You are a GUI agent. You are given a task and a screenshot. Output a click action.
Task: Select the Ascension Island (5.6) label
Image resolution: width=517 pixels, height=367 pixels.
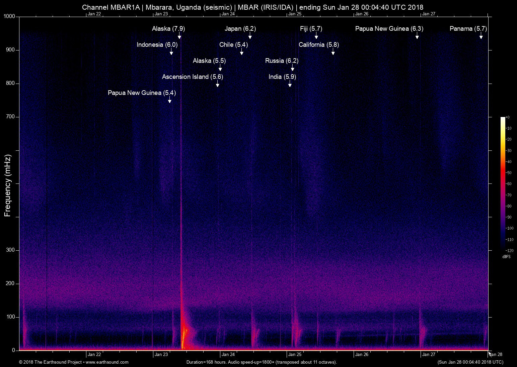[192, 77]
